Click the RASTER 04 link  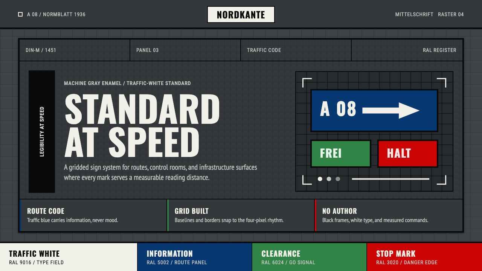click(451, 15)
